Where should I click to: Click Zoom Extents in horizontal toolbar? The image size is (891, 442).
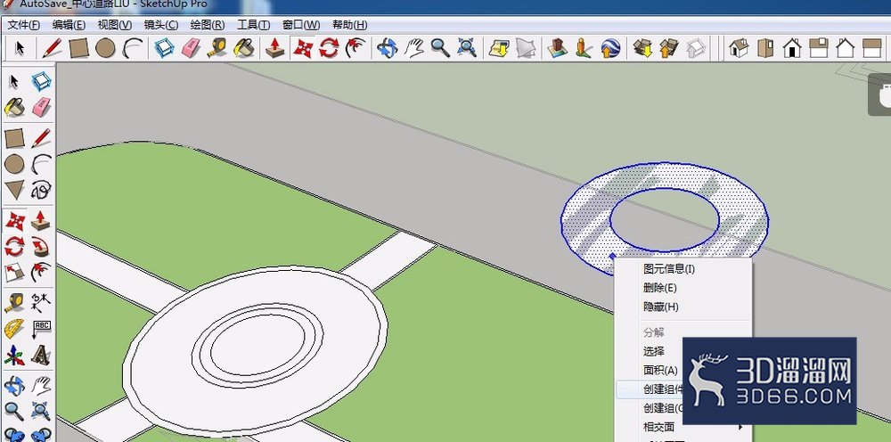[x=467, y=48]
